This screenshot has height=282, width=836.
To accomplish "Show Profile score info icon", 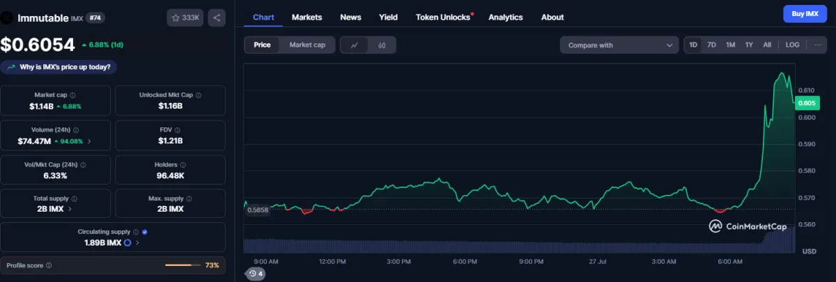I will click(49, 265).
